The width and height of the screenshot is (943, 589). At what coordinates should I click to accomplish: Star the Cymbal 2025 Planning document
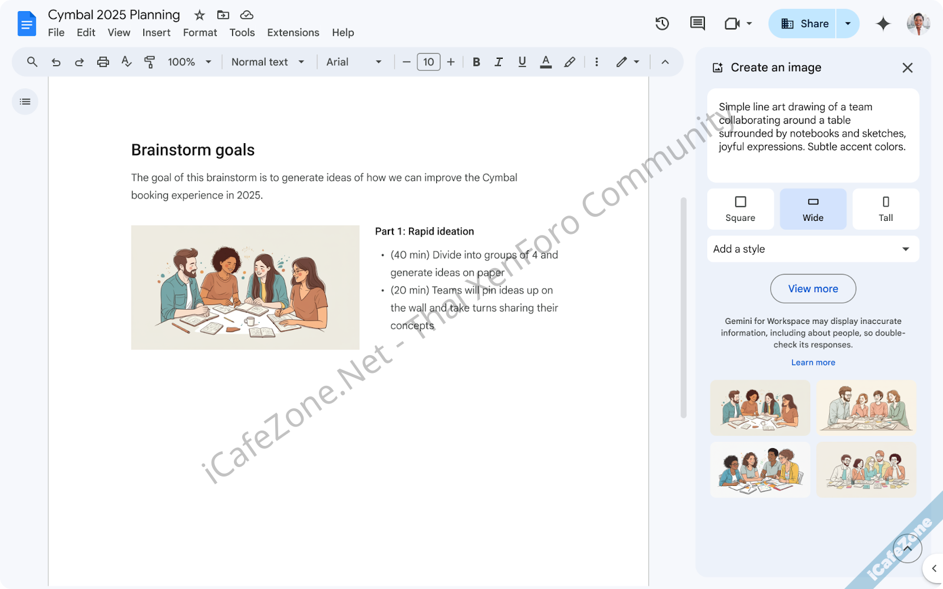(200, 15)
